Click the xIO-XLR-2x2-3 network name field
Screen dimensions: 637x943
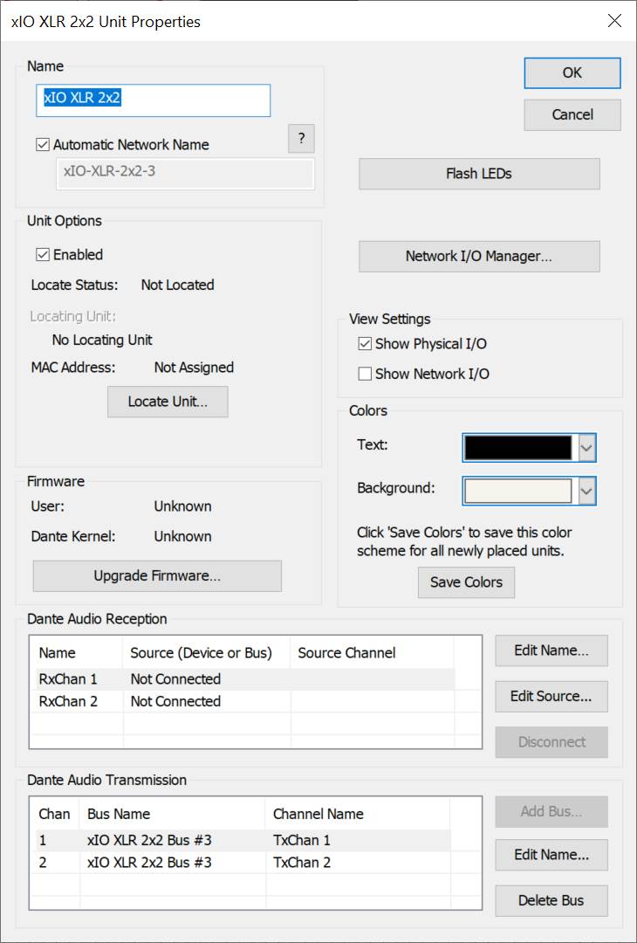click(x=185, y=174)
